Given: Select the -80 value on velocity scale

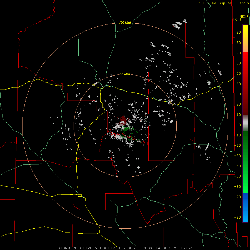Looking at the screenshot, I should click(x=237, y=207).
